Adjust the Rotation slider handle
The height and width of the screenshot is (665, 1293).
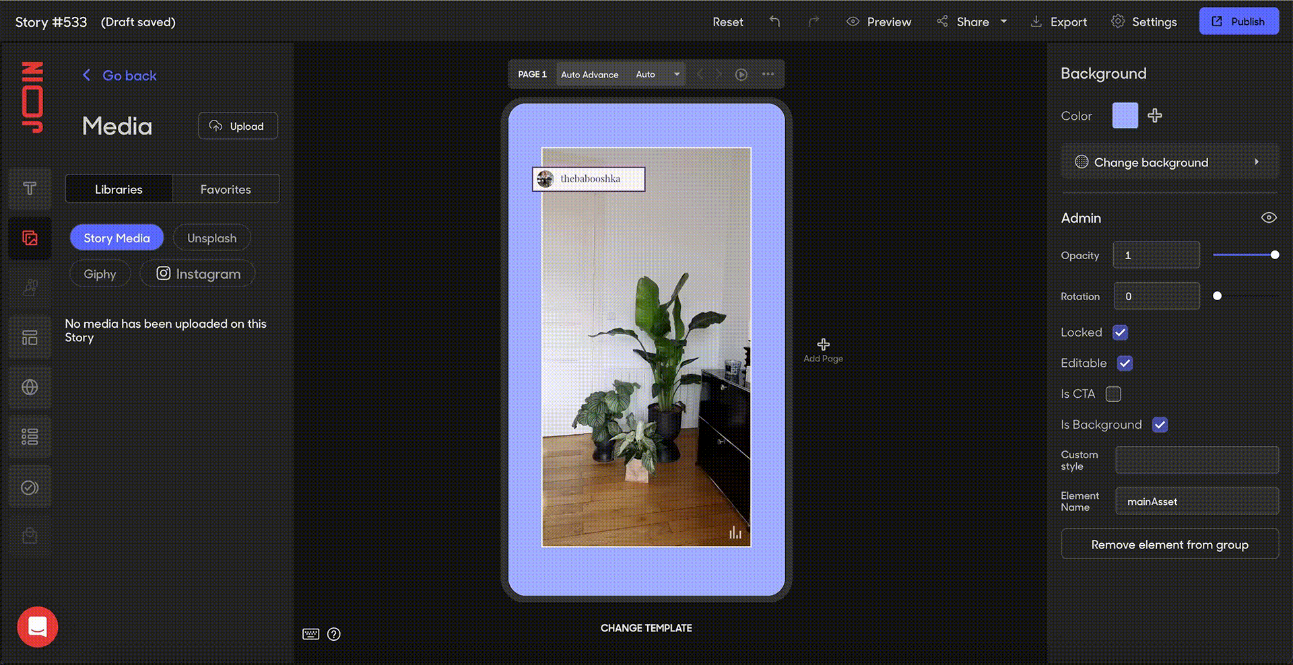click(x=1217, y=296)
